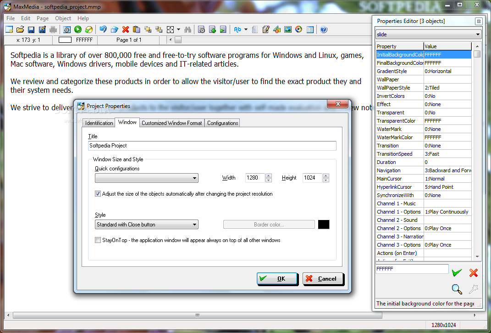Switch to the Configurations tab
Screen dimensions: 491x333
[222, 123]
